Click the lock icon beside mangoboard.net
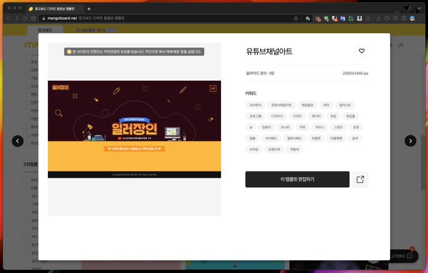 coord(44,18)
